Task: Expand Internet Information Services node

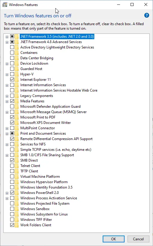Action: pyautogui.click(x=7, y=85)
